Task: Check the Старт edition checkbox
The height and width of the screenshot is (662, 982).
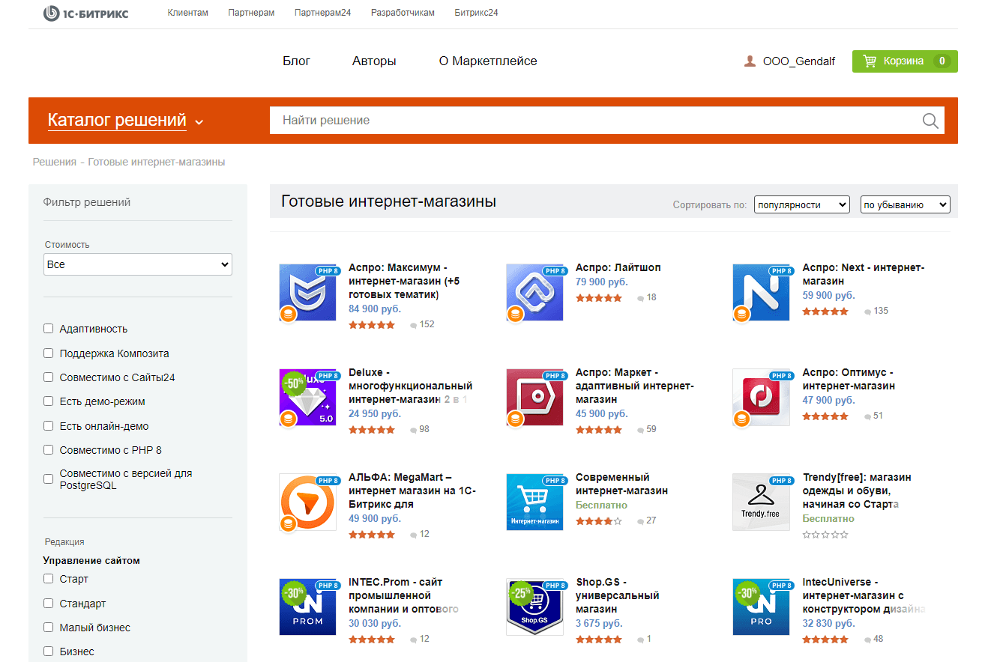Action: coord(49,579)
